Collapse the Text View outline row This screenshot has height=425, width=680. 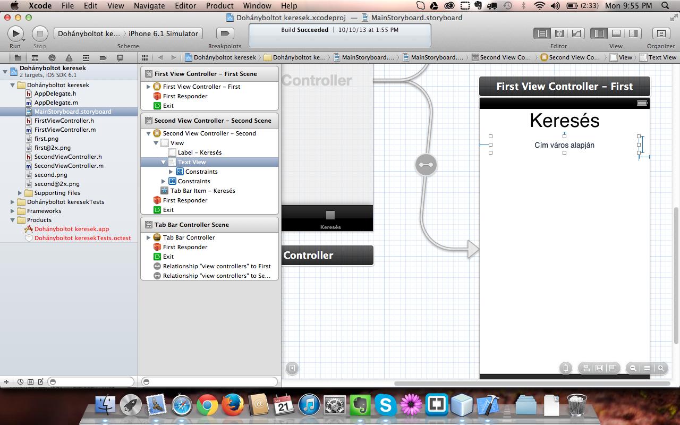[164, 162]
